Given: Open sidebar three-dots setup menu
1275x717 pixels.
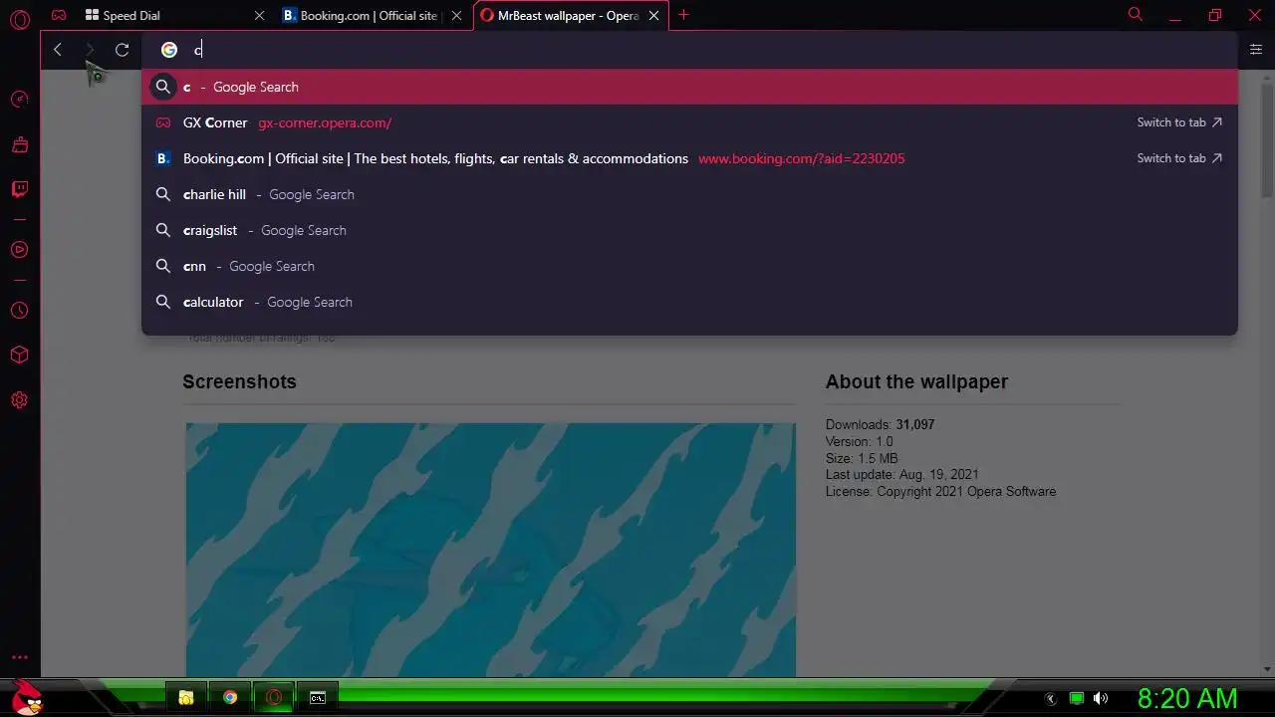Looking at the screenshot, I should (19, 657).
